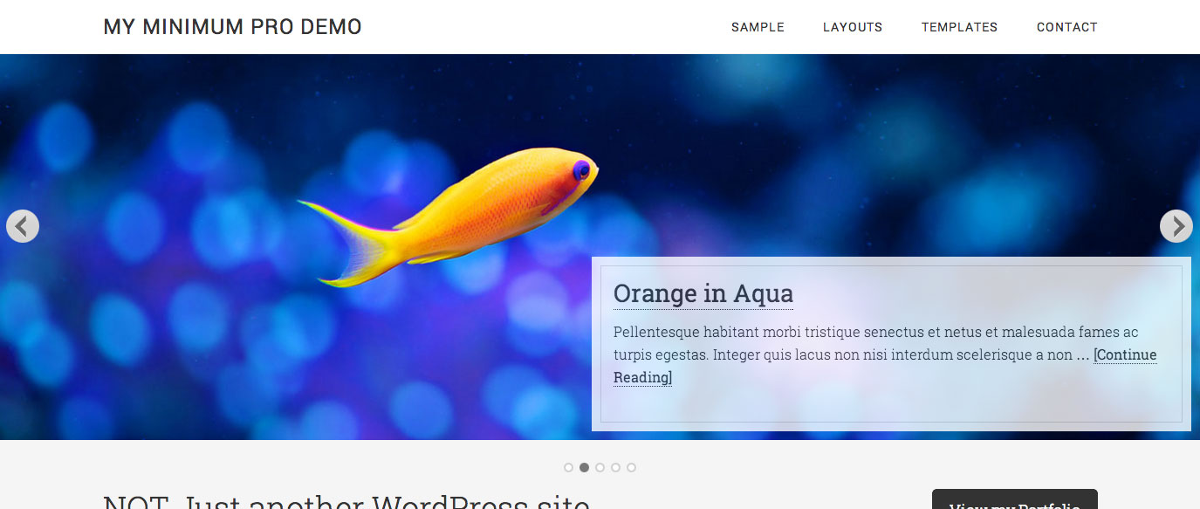The width and height of the screenshot is (1200, 509).
Task: Click the right slider navigation arrow
Action: [1177, 225]
